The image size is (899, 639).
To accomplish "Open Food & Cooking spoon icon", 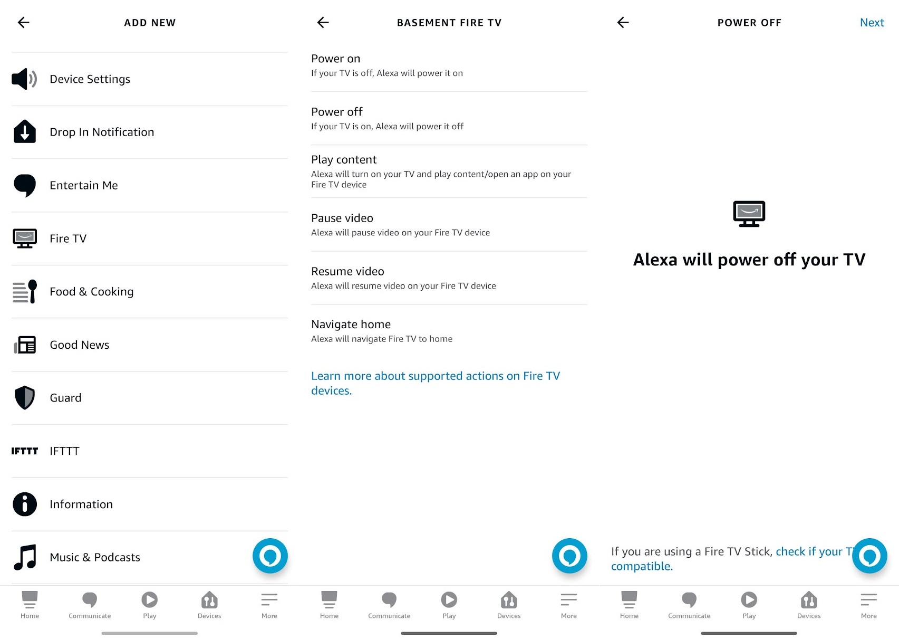I will [24, 291].
